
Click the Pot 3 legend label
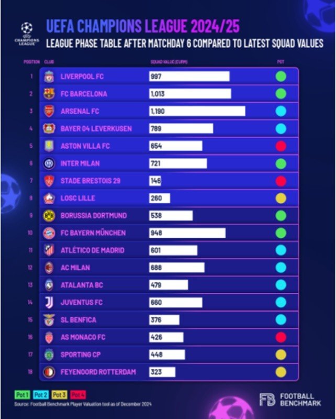(x=59, y=395)
